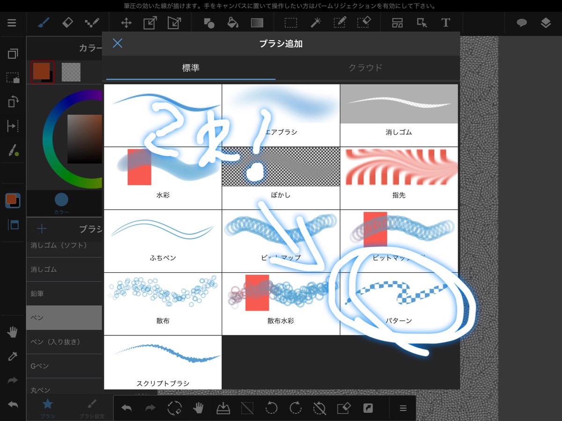562x421 pixels.
Task: Select the operation cursor tool
Action: tap(421, 23)
